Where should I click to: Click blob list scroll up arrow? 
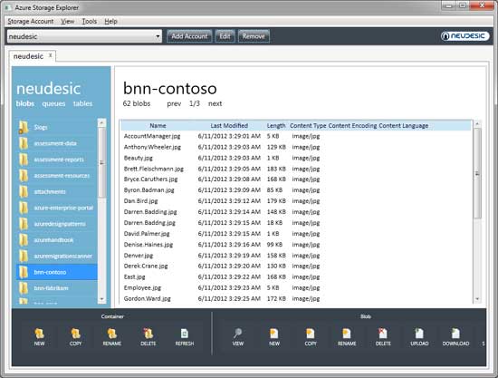coord(477,123)
